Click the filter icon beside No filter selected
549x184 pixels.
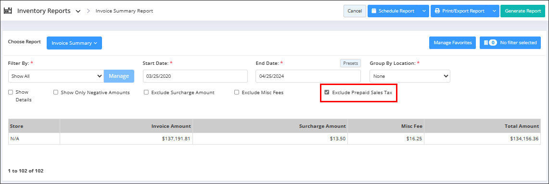[x=485, y=43]
